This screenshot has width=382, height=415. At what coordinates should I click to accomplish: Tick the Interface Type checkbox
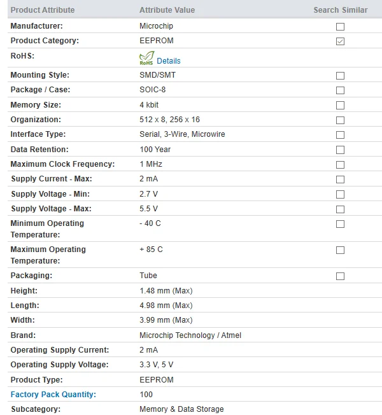(340, 135)
